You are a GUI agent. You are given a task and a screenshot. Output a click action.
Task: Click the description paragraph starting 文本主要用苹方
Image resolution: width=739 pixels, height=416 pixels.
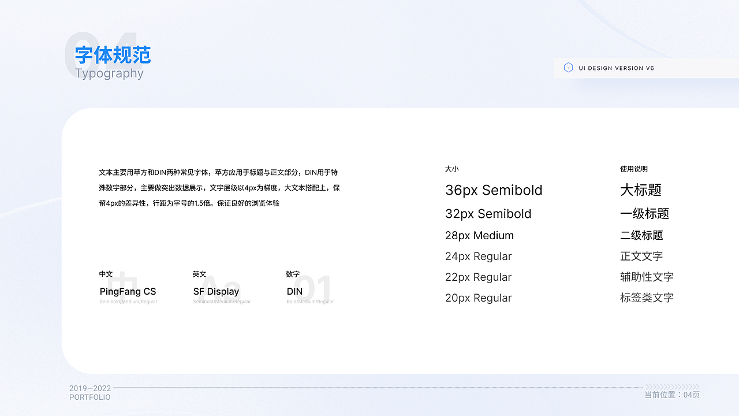[219, 188]
